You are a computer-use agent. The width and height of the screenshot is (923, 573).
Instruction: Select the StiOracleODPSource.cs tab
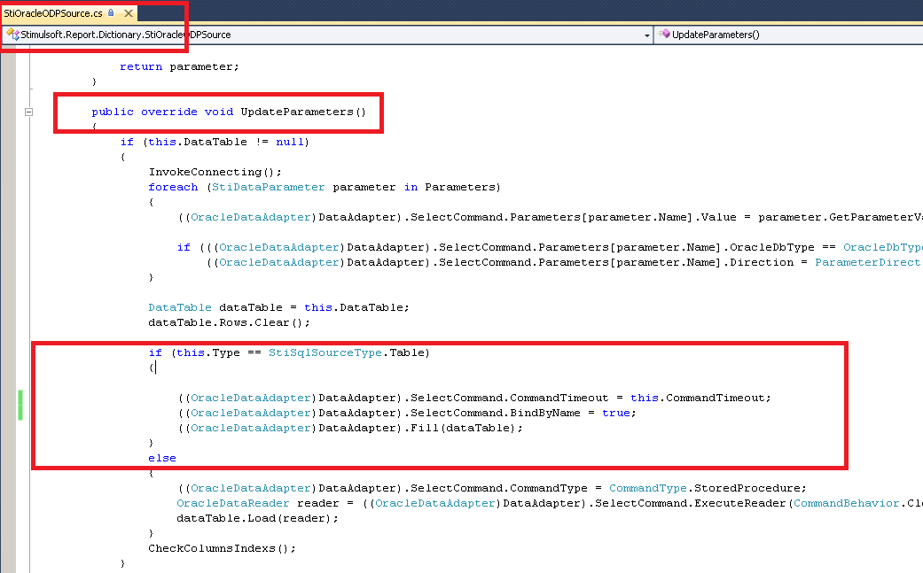pos(53,13)
